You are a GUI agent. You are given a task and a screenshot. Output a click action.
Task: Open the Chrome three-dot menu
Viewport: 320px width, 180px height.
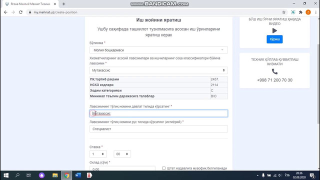(315, 12)
